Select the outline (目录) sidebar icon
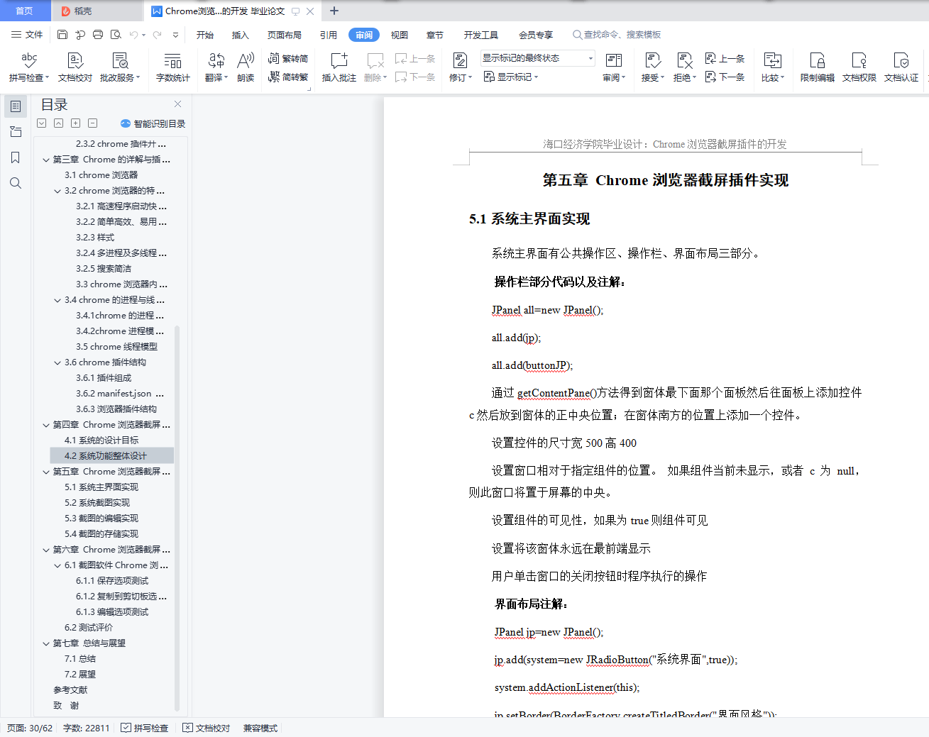This screenshot has height=737, width=929. point(16,106)
